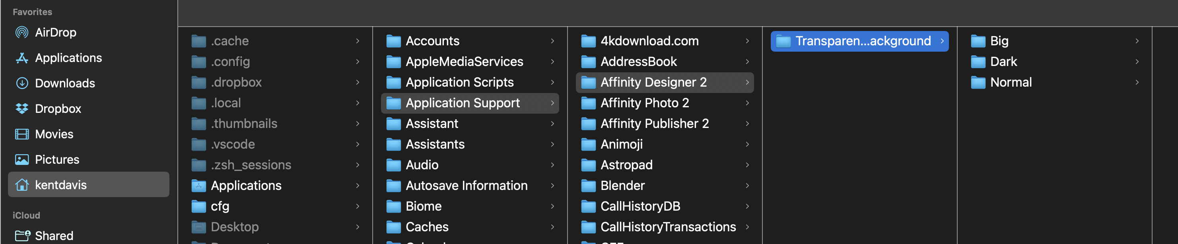The width and height of the screenshot is (1178, 244).
Task: Select the CallHistoryTransactions folder name
Action: 668,227
